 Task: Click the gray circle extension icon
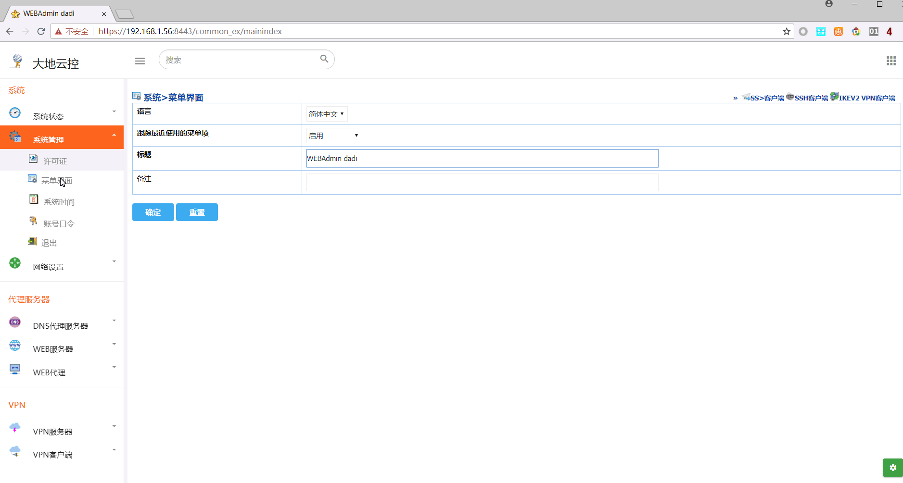click(803, 31)
